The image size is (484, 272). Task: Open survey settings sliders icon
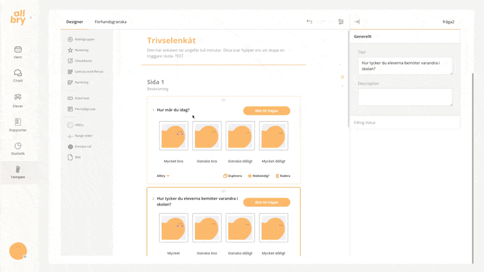[x=341, y=22]
